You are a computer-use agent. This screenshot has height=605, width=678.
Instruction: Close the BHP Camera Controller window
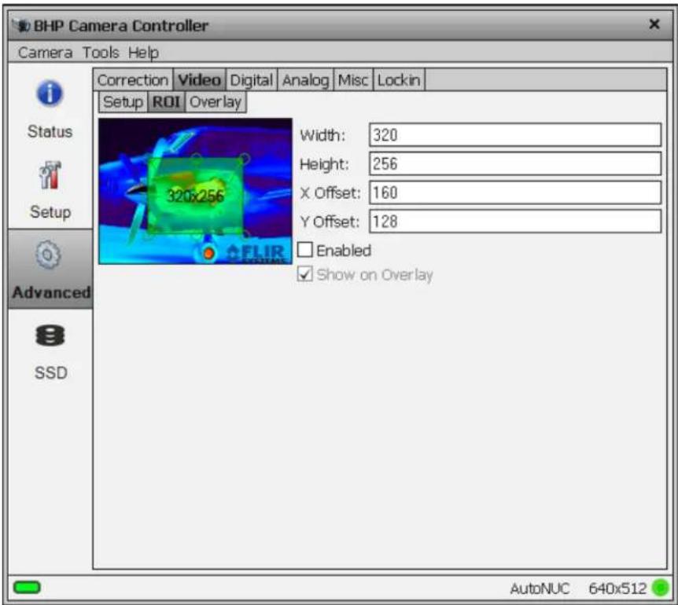click(x=654, y=24)
